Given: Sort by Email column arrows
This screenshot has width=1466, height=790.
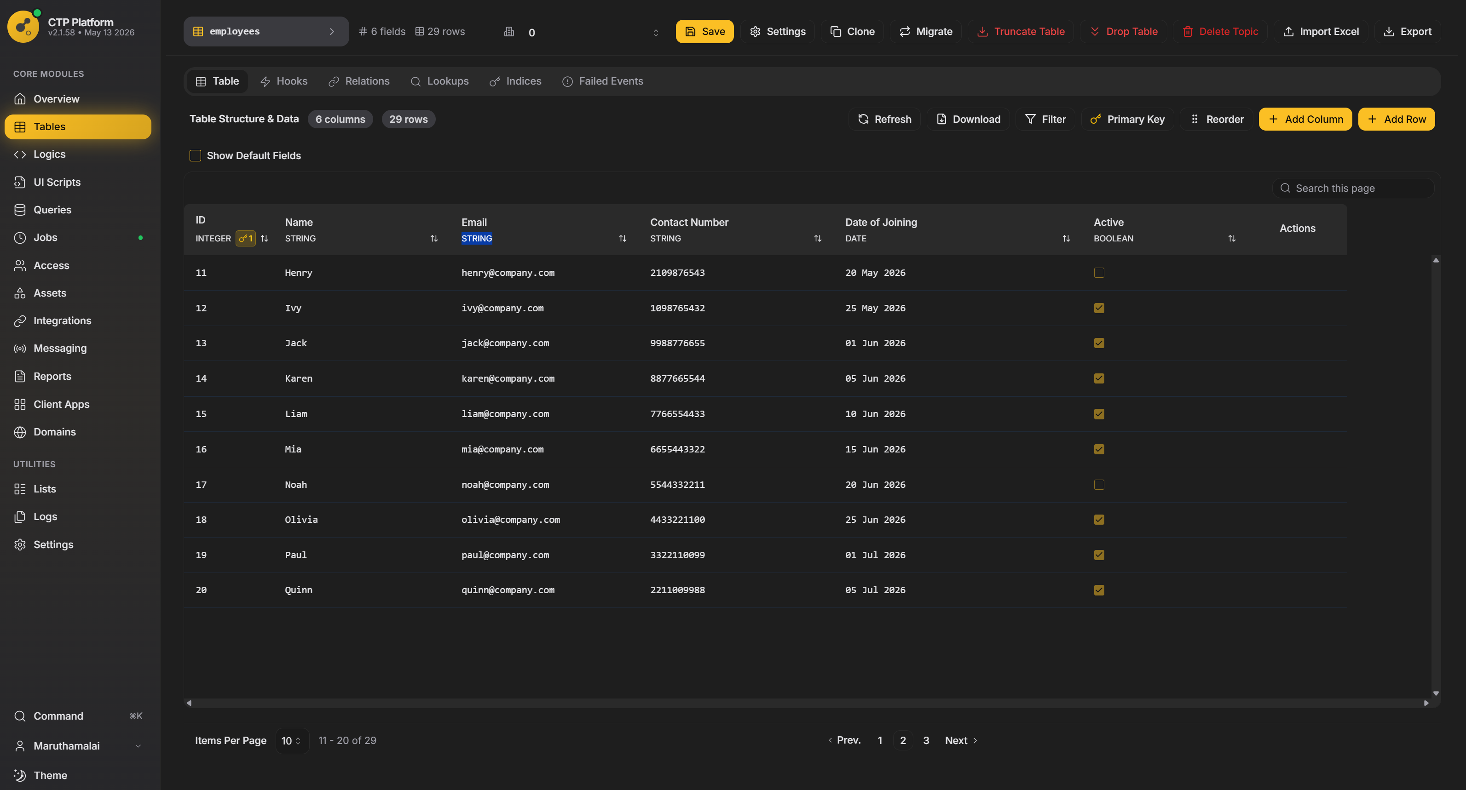Looking at the screenshot, I should click(x=623, y=238).
